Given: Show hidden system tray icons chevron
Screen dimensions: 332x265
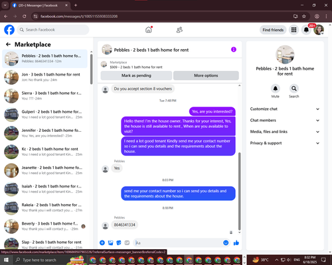Looking at the screenshot, I should (277, 260).
